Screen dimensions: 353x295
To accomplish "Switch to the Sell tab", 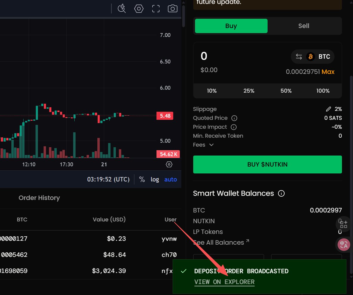I will tap(304, 26).
